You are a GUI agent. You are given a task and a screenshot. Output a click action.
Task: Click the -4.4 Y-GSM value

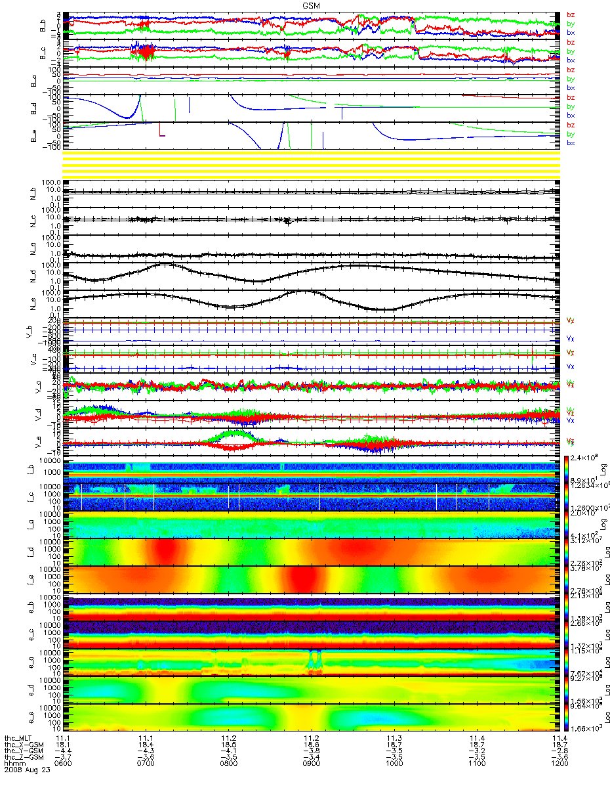pos(64,752)
